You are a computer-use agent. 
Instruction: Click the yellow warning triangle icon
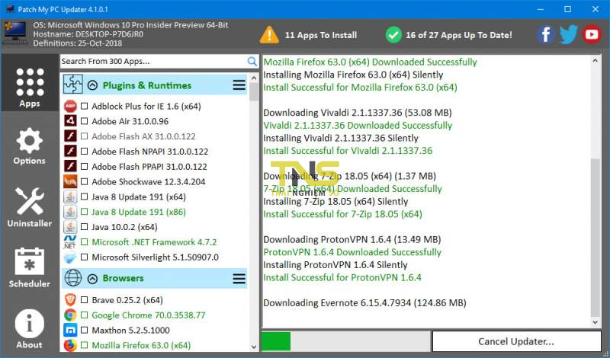pyautogui.click(x=269, y=34)
